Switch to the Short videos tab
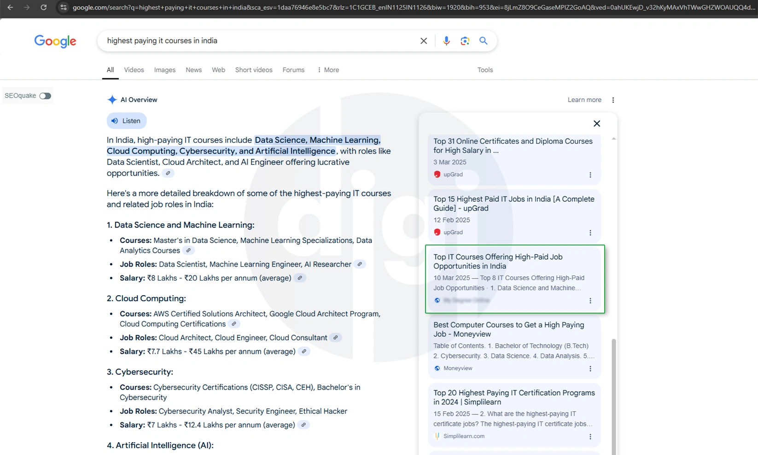The image size is (758, 455). pos(254,70)
